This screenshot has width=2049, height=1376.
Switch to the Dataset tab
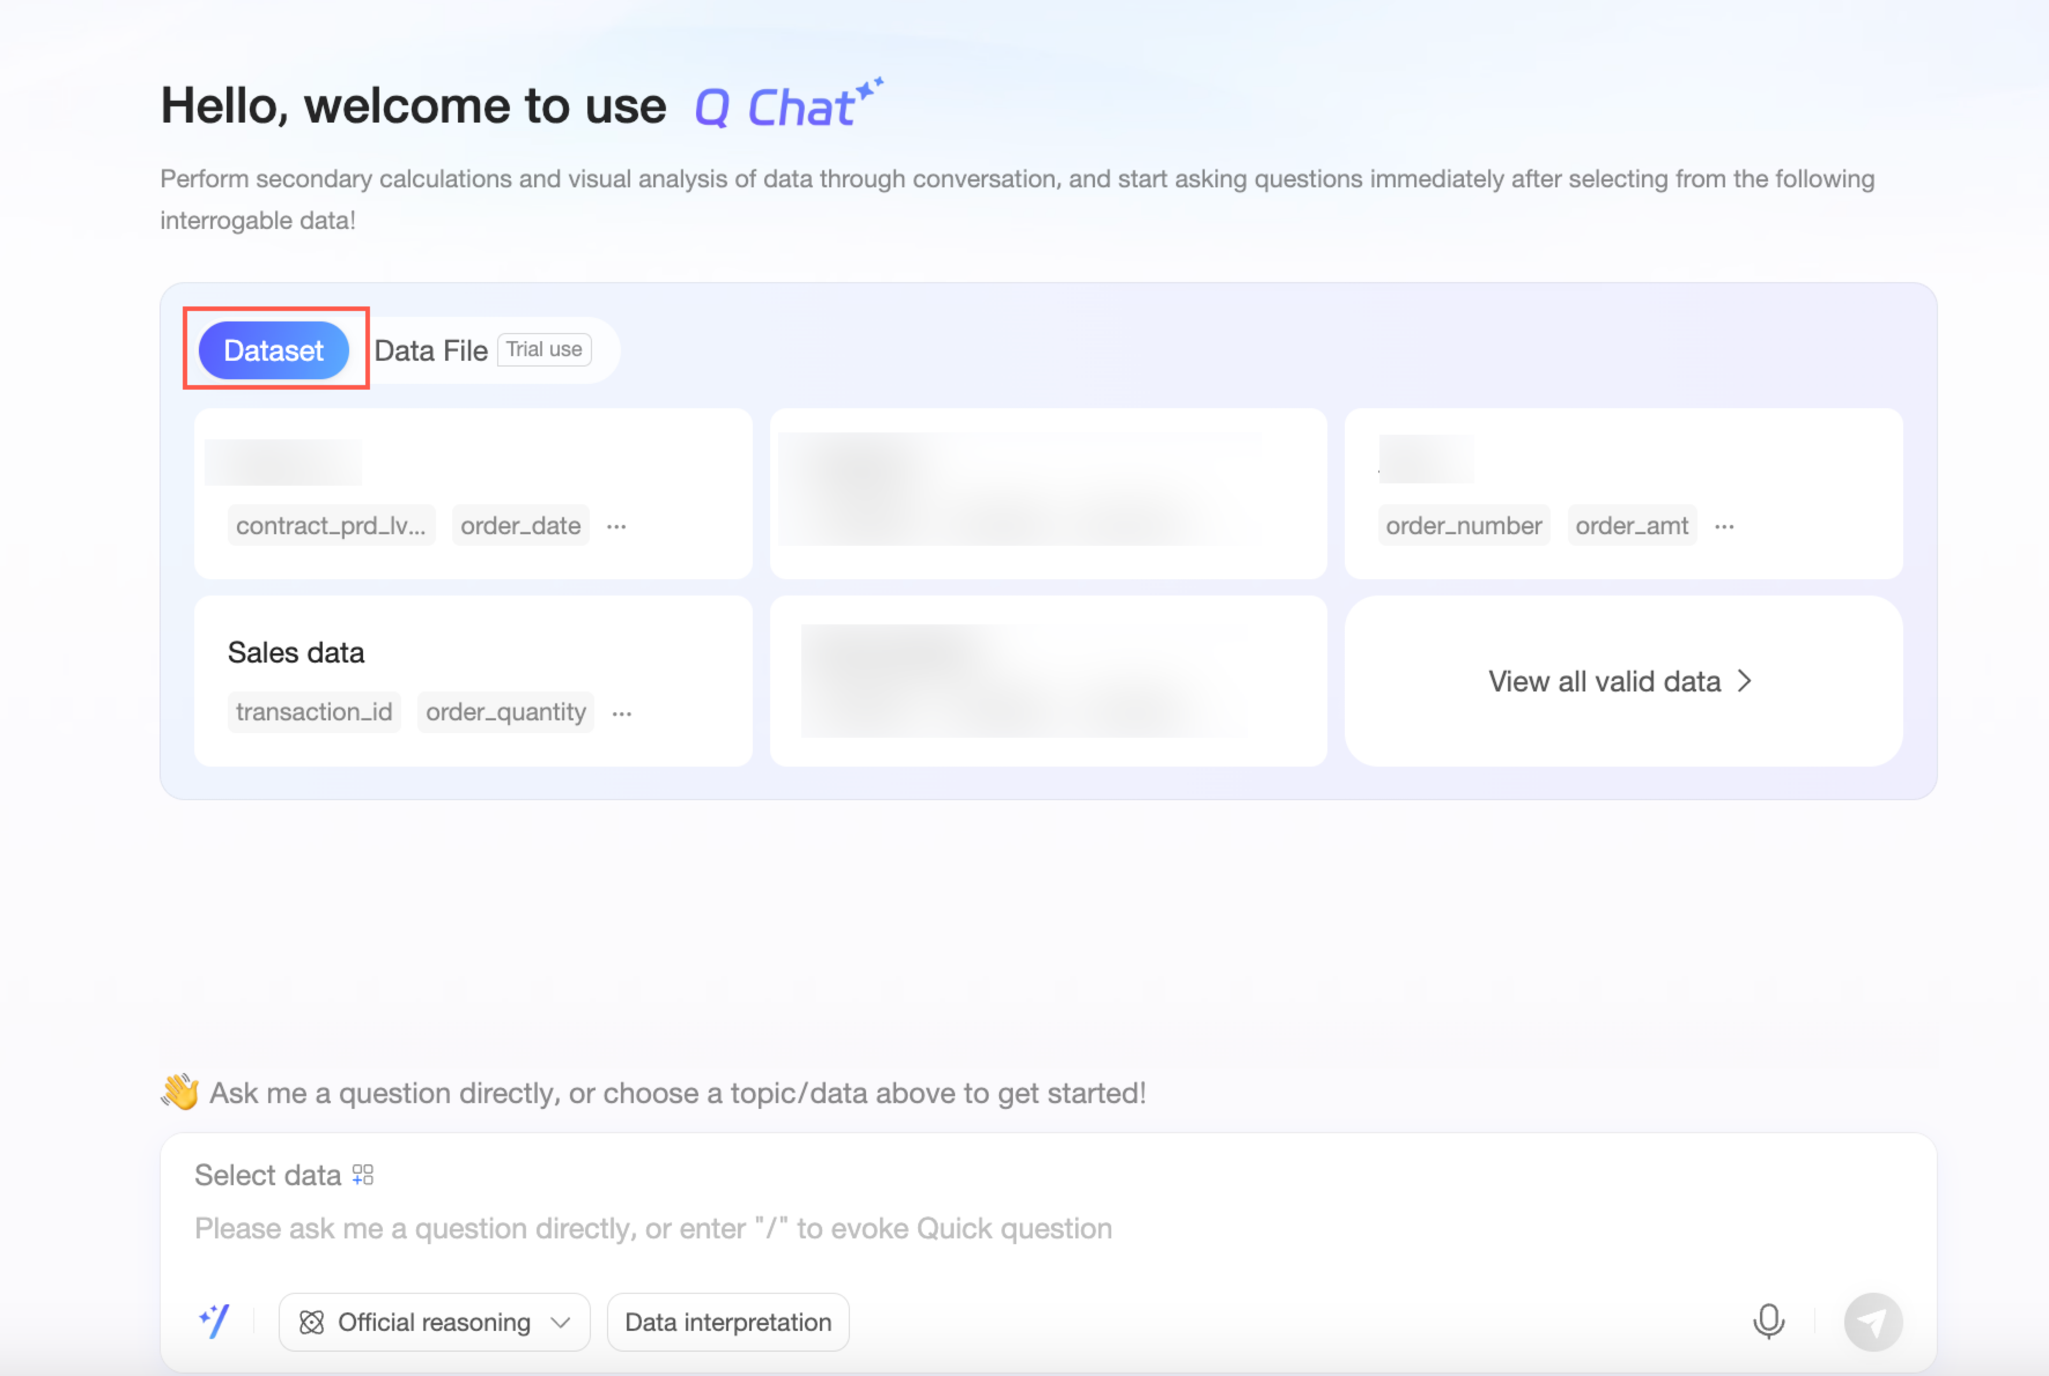click(274, 350)
